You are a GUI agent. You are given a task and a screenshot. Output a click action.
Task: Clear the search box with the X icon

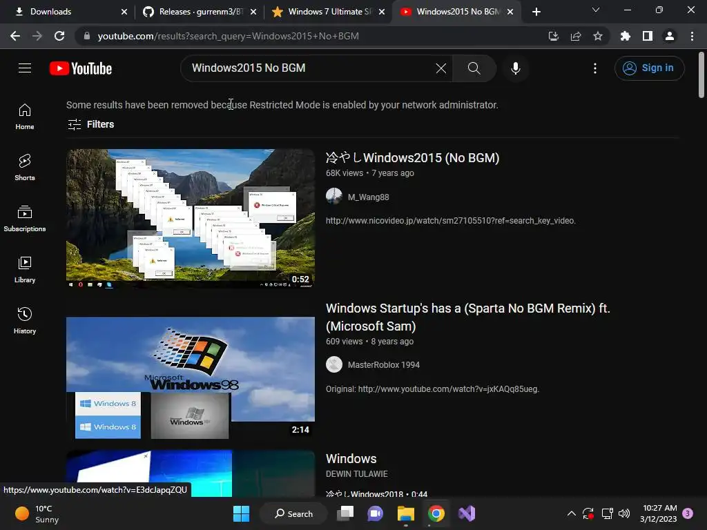click(x=441, y=68)
